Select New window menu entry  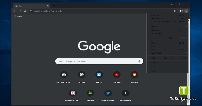(167, 18)
